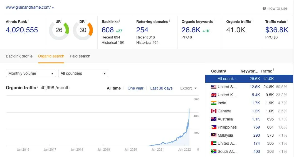This screenshot has height=157, width=306.
Task: Click info icon beside Traffic value
Action: [x=287, y=21]
